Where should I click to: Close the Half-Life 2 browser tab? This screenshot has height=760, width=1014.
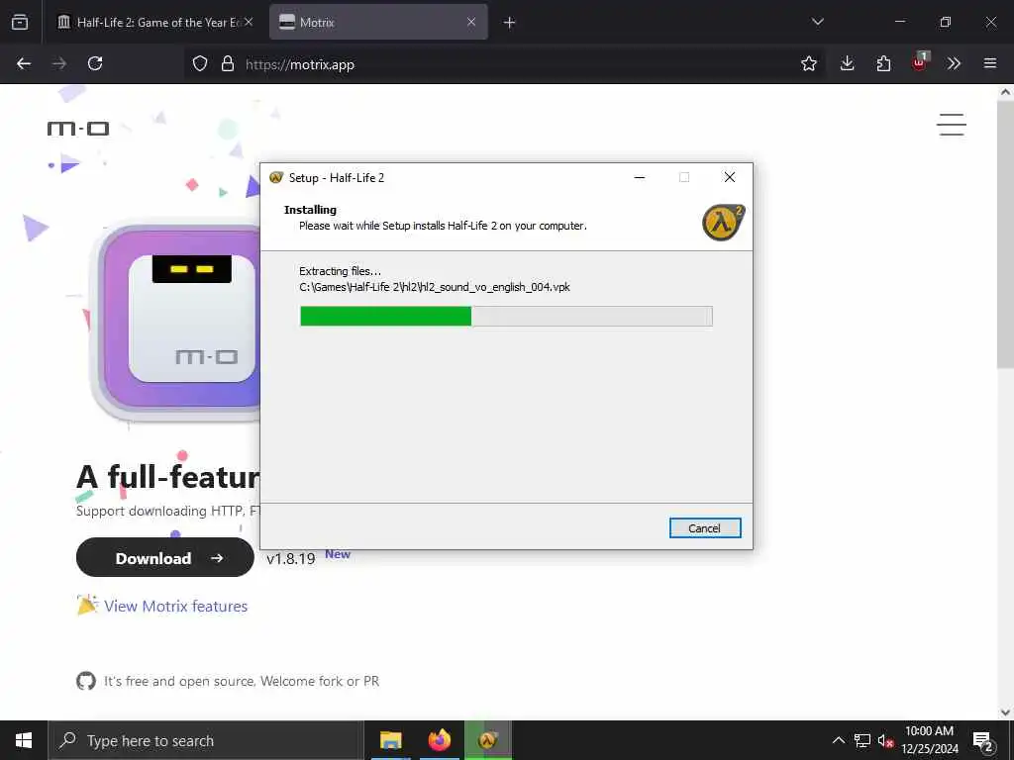coord(249,23)
